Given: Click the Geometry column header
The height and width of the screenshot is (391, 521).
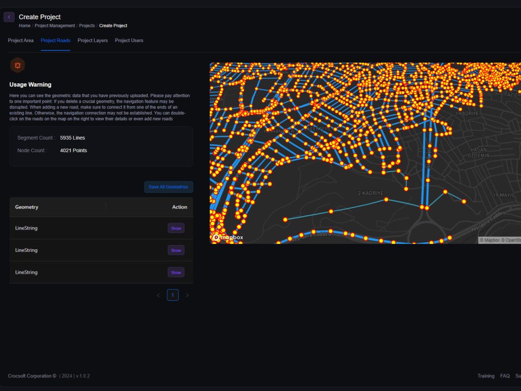Looking at the screenshot, I should [27, 207].
